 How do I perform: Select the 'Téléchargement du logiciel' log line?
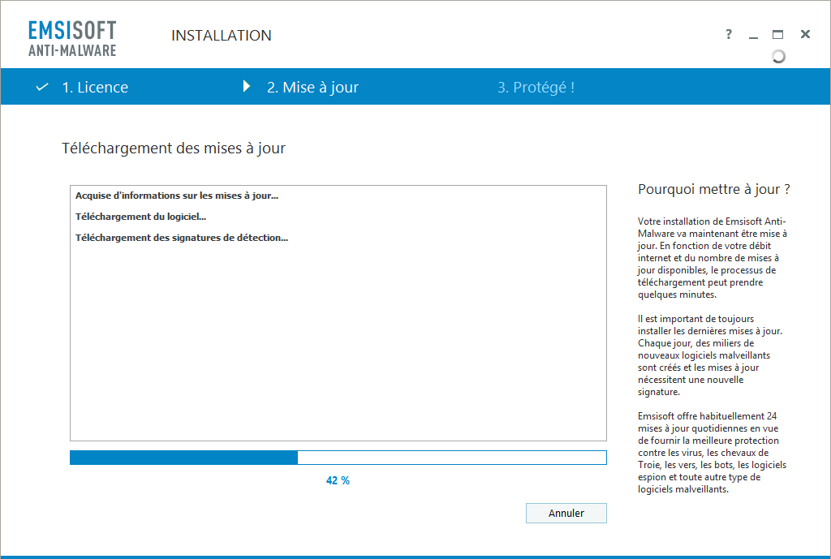coord(140,217)
